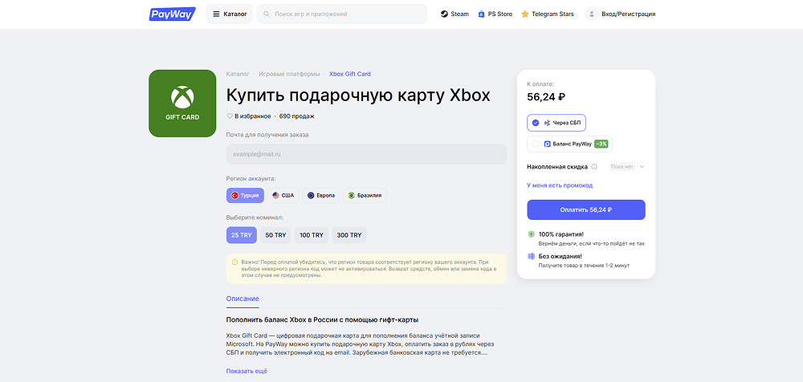803x382 pixels.
Task: Click the Telegram Stars star icon
Action: (525, 14)
